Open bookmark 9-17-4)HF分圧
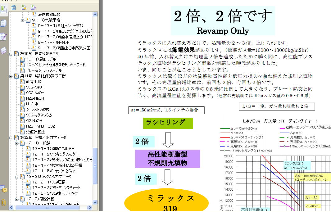The height and width of the screenshot is (212, 331). (x=53, y=43)
